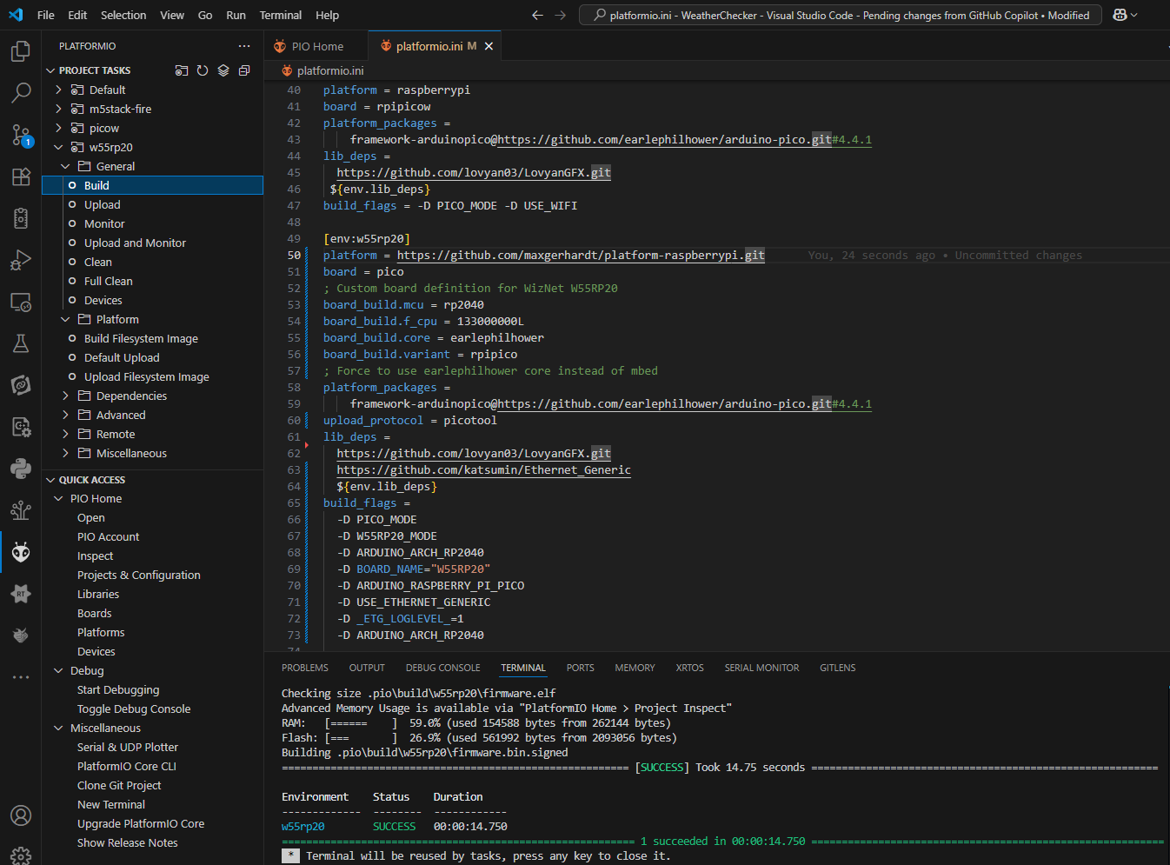Open the Search view in activity bar
This screenshot has width=1170, height=865.
pos(21,92)
